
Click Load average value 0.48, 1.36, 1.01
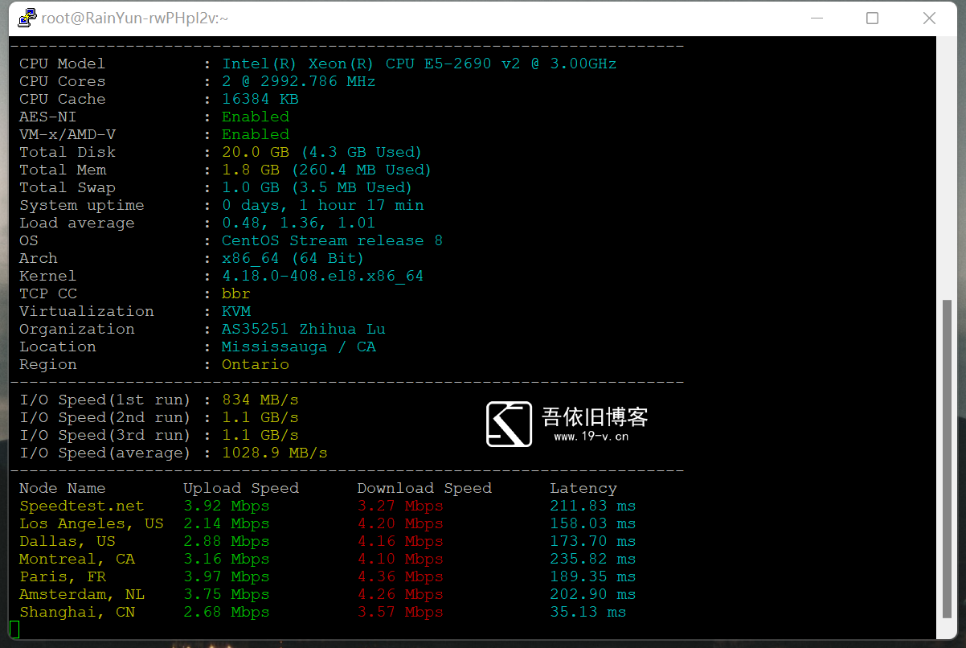click(299, 223)
